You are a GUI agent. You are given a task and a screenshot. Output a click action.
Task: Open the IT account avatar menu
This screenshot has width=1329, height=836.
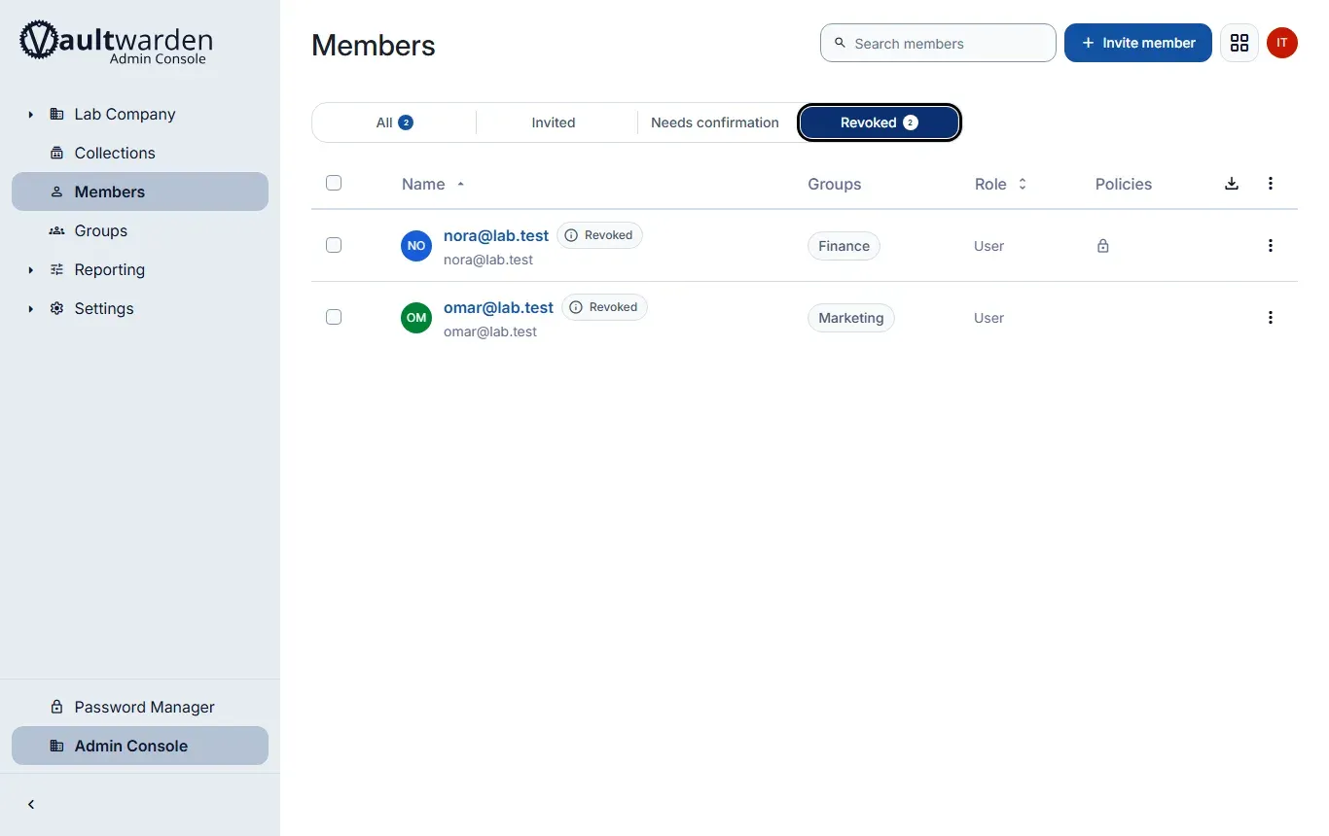point(1282,43)
